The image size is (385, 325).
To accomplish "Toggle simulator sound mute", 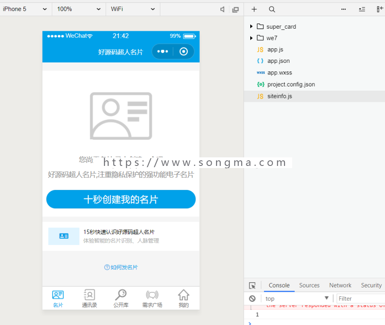I will click(x=222, y=9).
